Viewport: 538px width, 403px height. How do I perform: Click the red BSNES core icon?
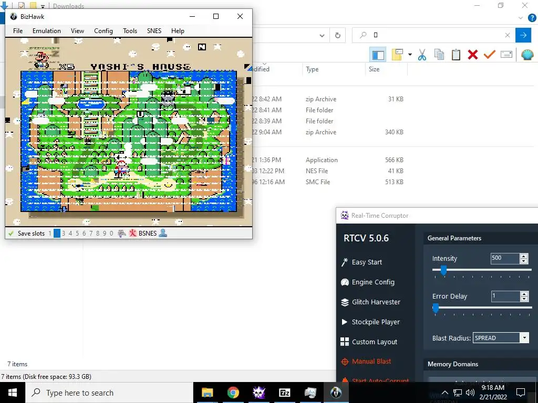pos(132,234)
